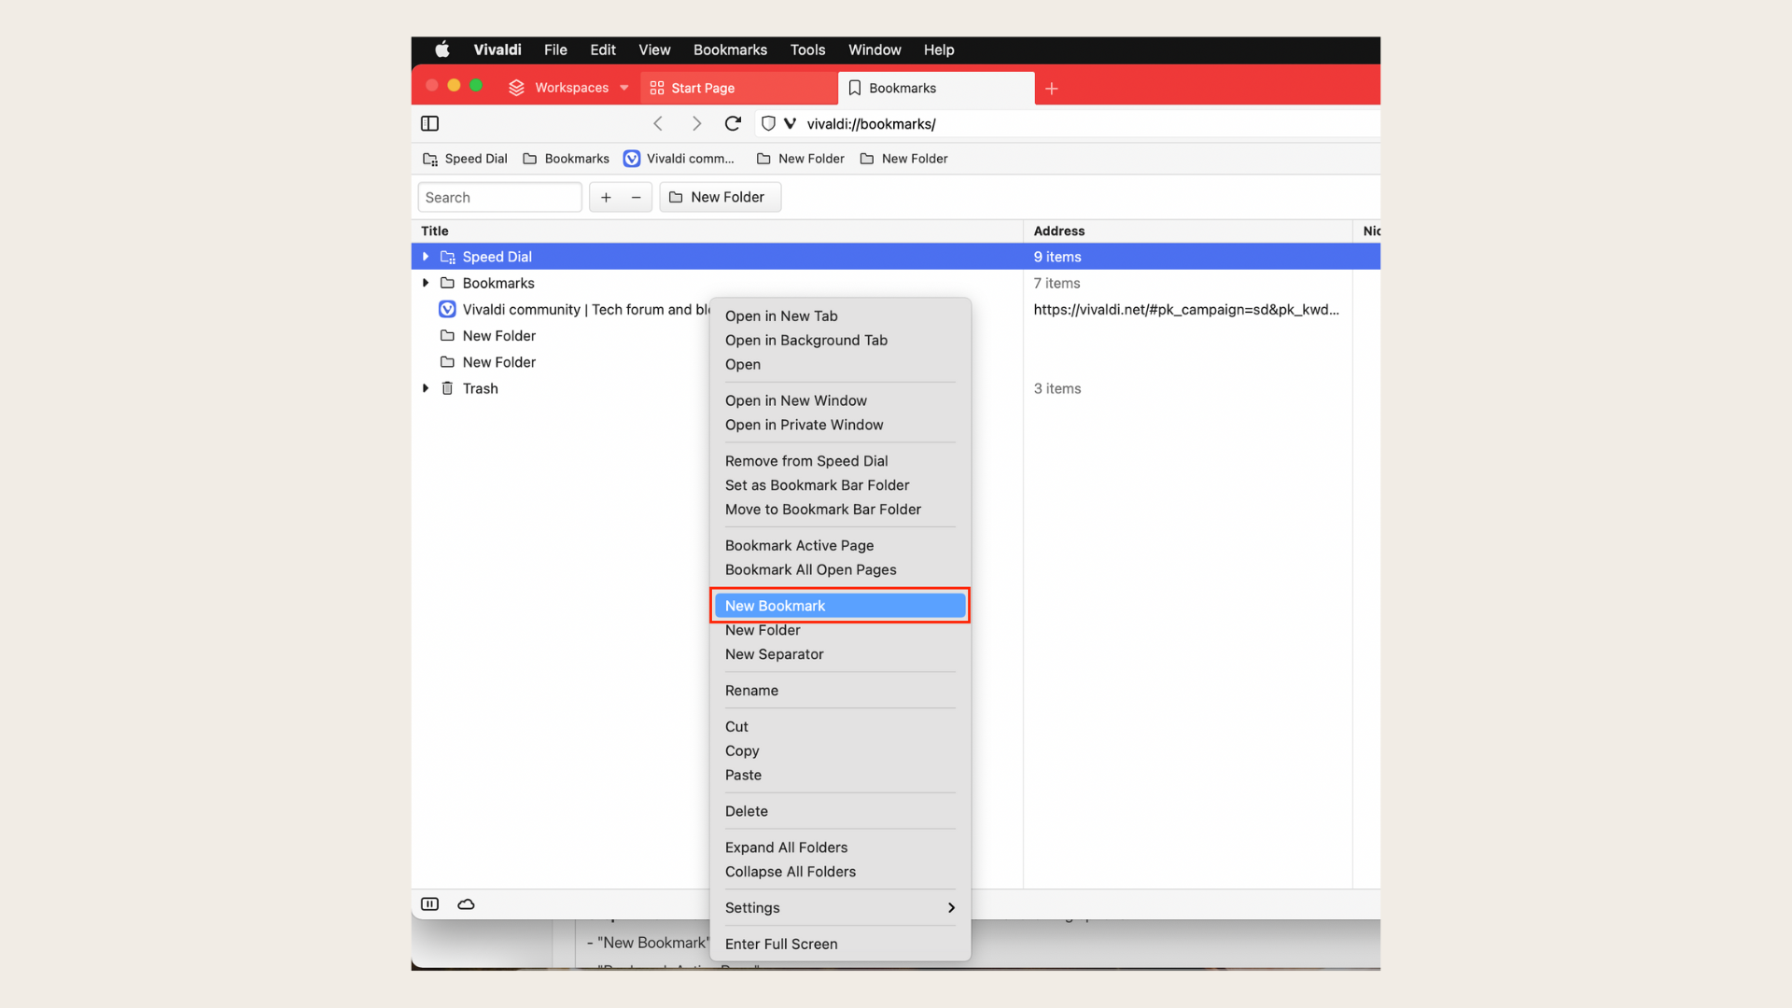Click the Search bookmarks field
Screen dimensions: 1792x1008
499,197
